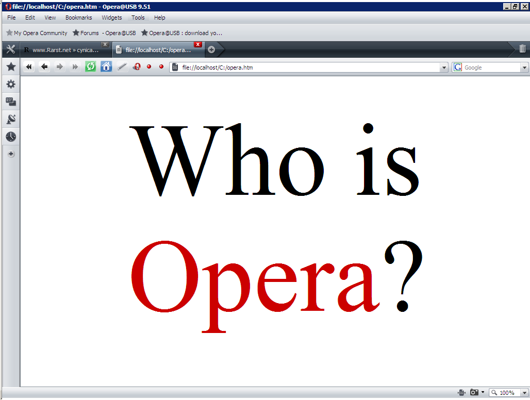Click the red Opera word on page
The width and height of the screenshot is (530, 400).
coord(256,286)
